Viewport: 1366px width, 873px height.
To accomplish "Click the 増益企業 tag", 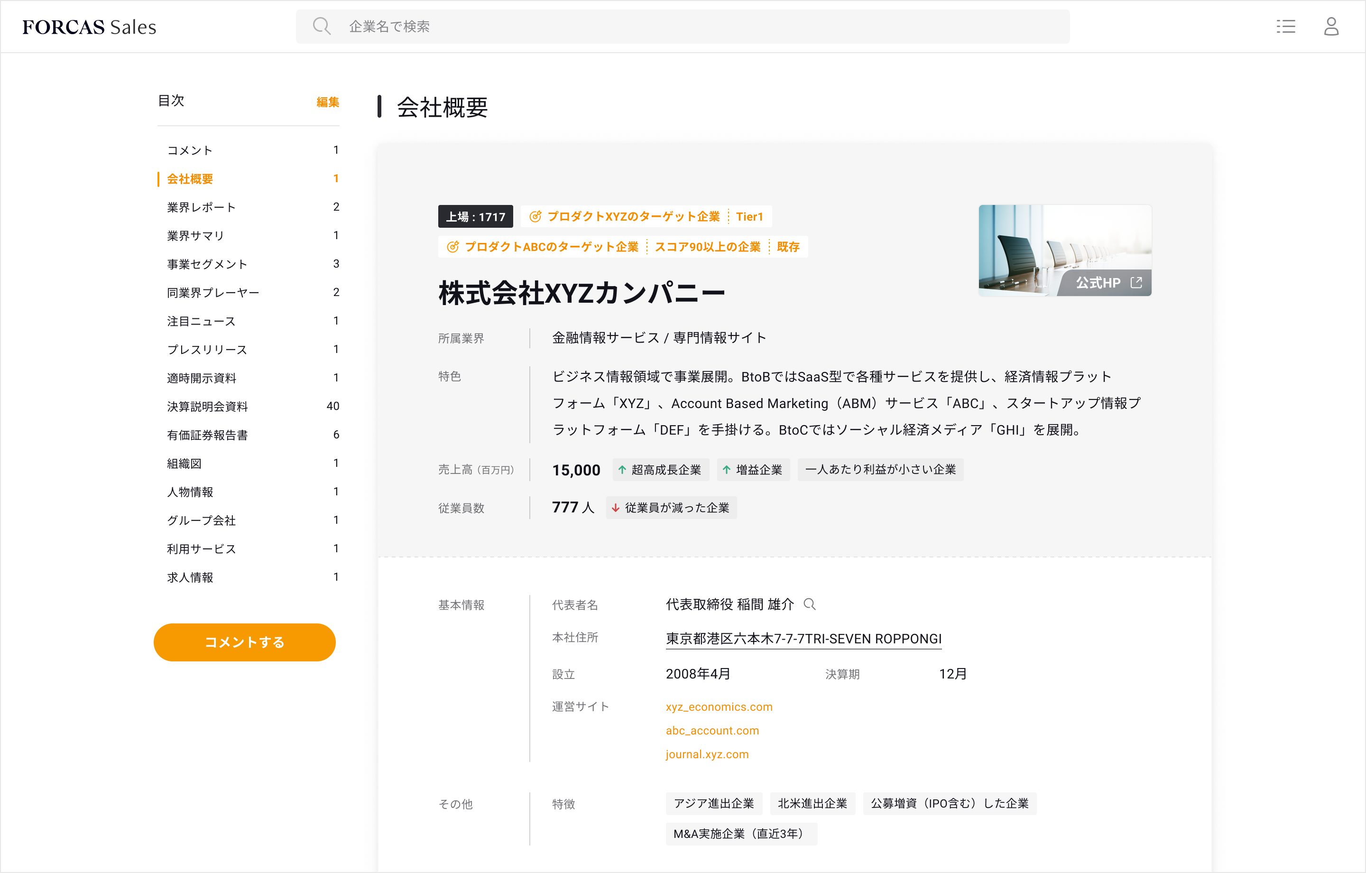I will pyautogui.click(x=753, y=469).
